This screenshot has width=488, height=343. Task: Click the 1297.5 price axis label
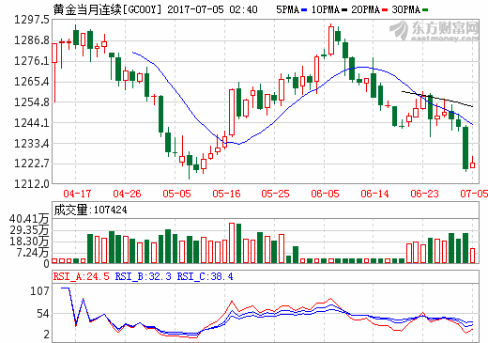coord(32,20)
